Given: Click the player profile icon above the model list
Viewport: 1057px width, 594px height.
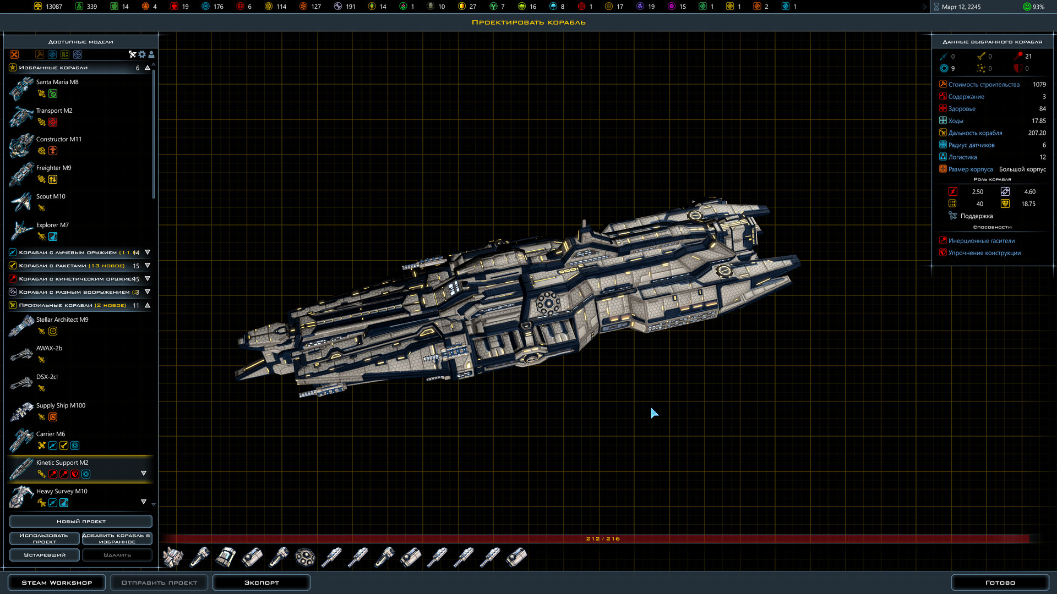Looking at the screenshot, I should 151,54.
